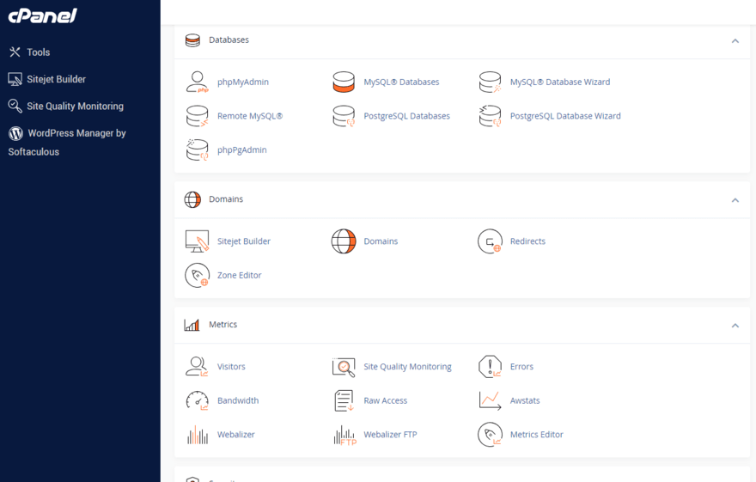Click the Bandwidth link

point(238,400)
